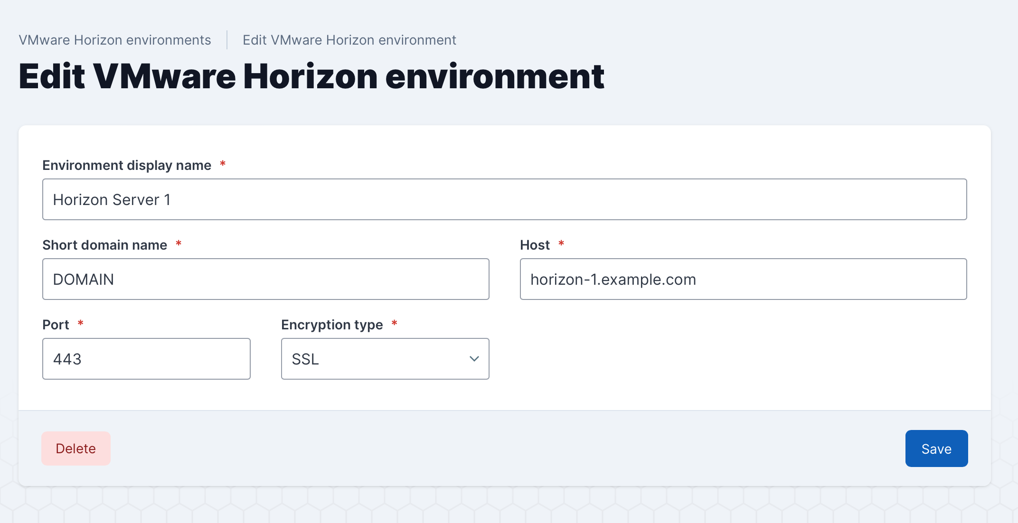1018x523 pixels.
Task: Click the Short domain name label
Action: 104,245
